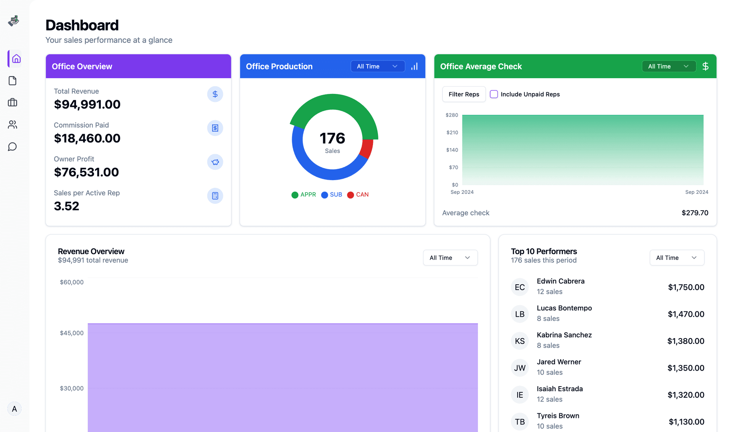
Task: Expand the All Time filter in Revenue Overview
Action: coord(450,258)
